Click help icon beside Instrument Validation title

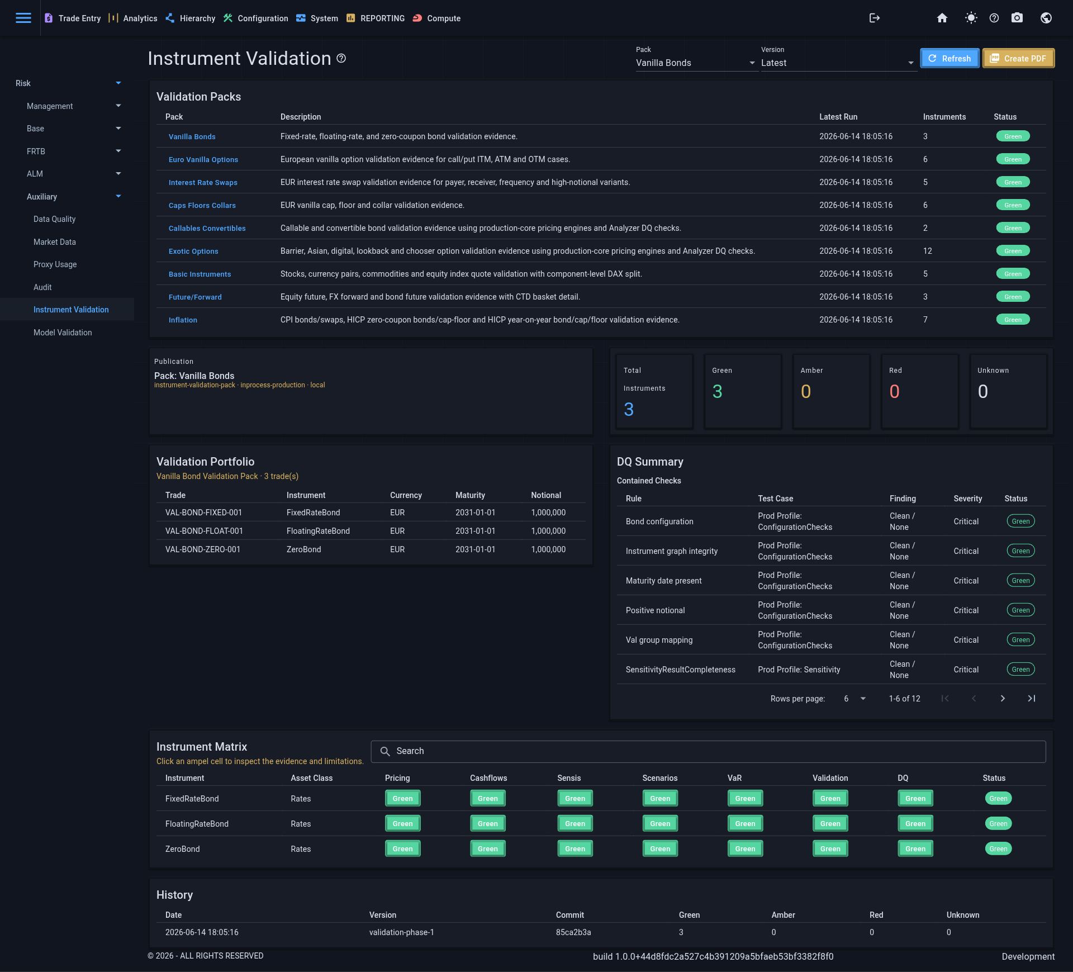tap(341, 58)
